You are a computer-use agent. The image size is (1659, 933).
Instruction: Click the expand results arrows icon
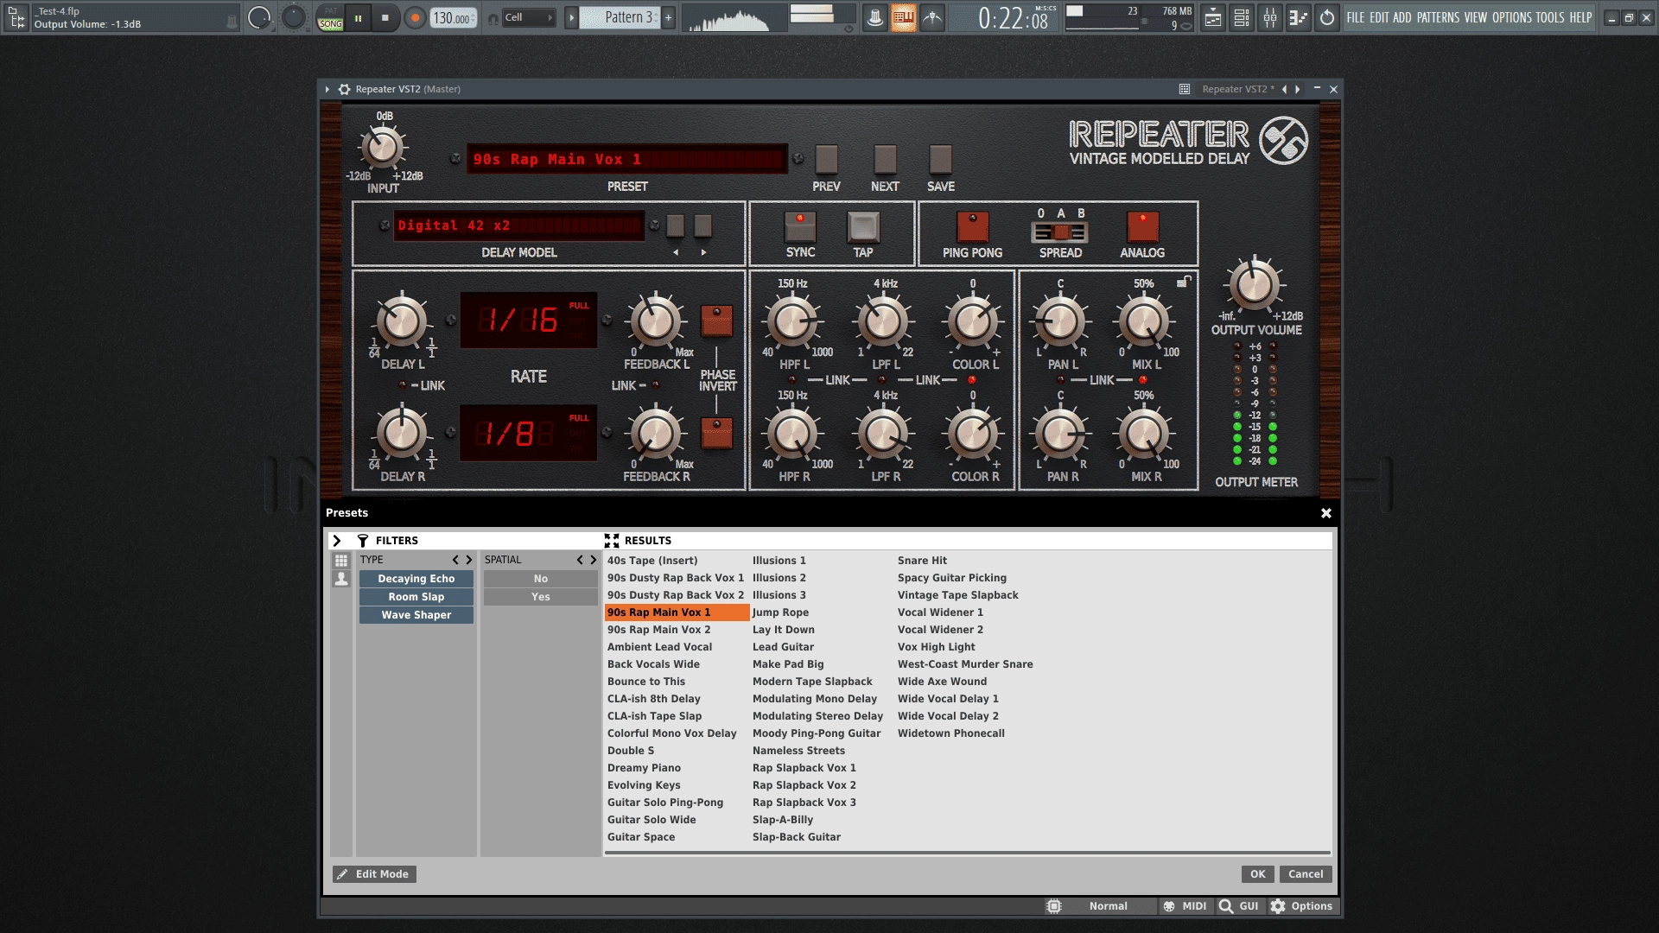[612, 541]
